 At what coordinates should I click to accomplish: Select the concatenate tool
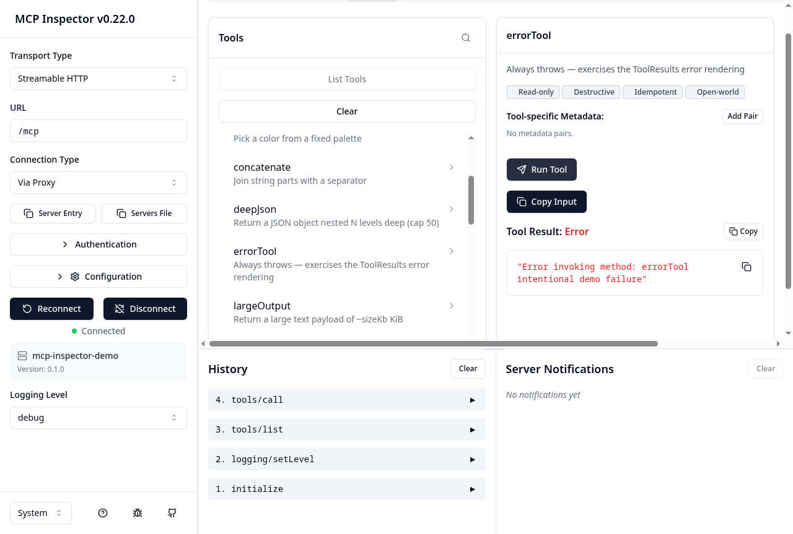[x=344, y=173]
